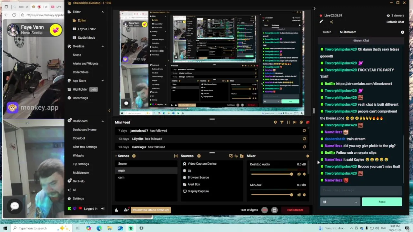Collapse the Overlays section chevron
Viewport: 413px width, 232px height.
click(x=103, y=46)
